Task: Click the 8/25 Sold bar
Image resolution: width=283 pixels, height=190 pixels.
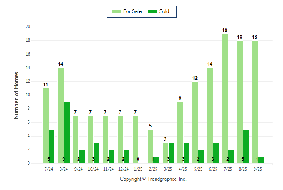Action: [x=246, y=146]
